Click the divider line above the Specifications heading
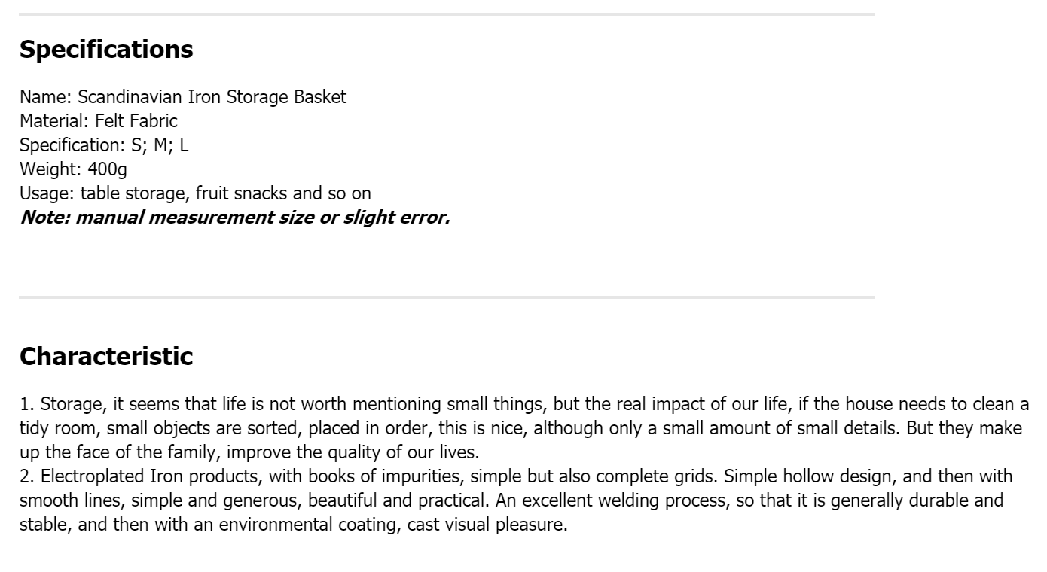1047x572 pixels. coord(447,14)
